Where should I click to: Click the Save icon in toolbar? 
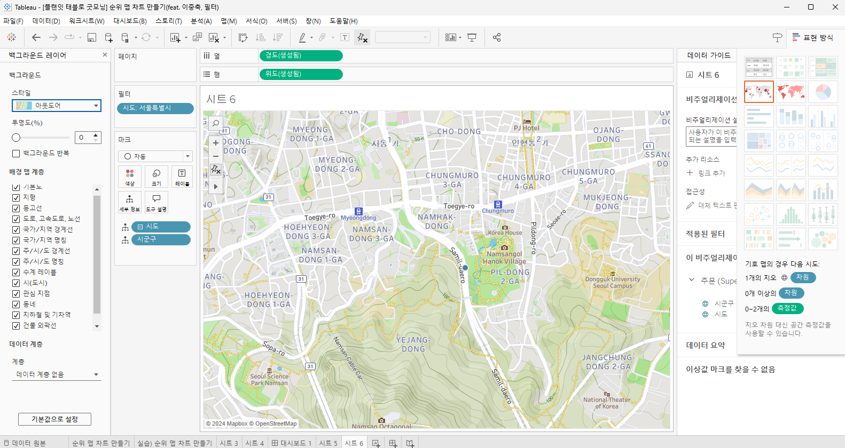pos(92,37)
